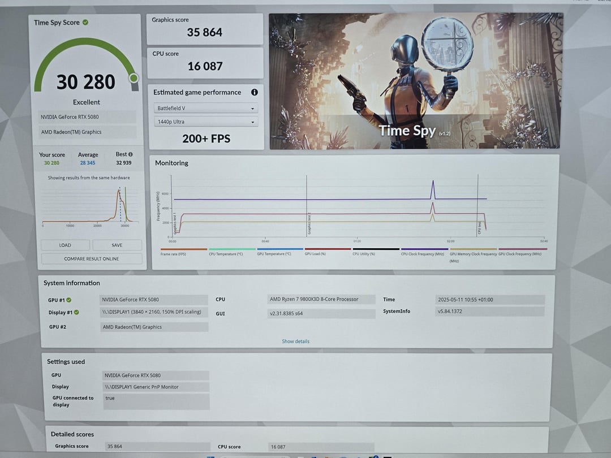Click the GPU field in Settings used

(156, 375)
